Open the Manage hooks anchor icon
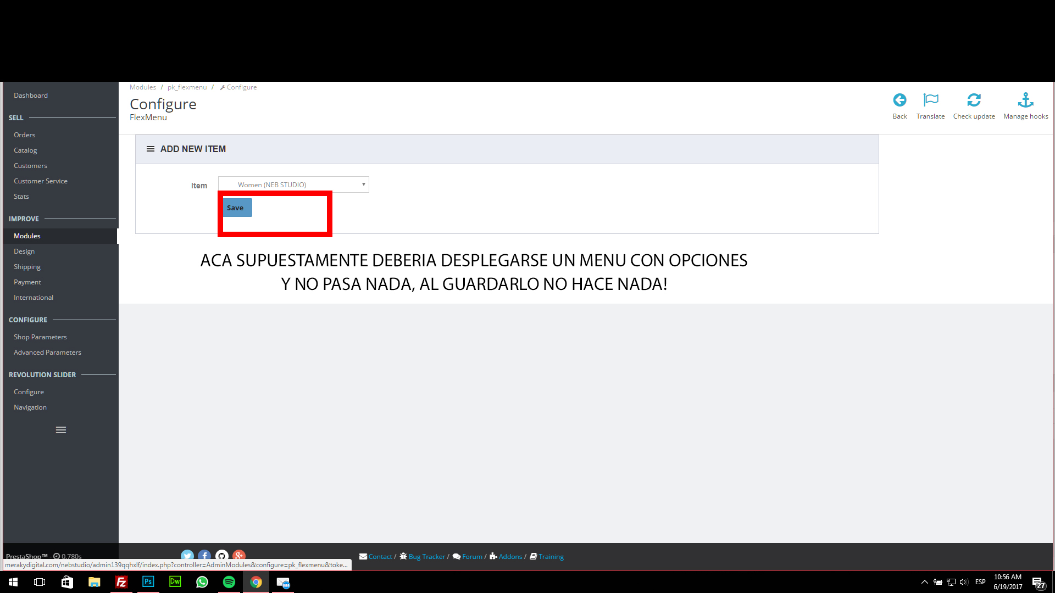 pos(1025,100)
